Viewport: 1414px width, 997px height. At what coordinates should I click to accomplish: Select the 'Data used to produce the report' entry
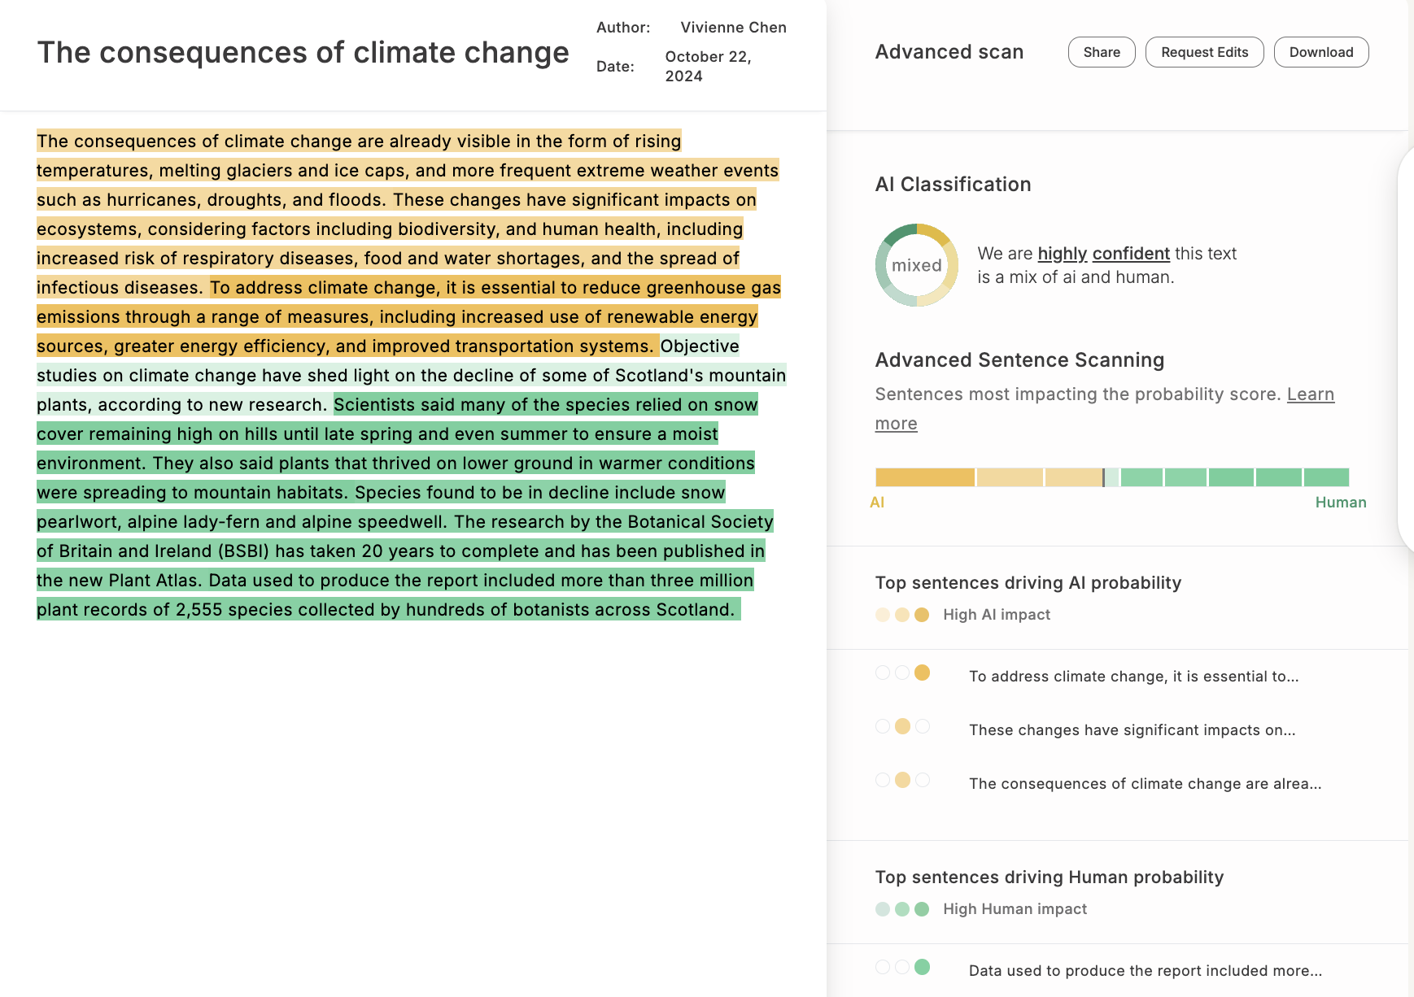click(x=1145, y=971)
